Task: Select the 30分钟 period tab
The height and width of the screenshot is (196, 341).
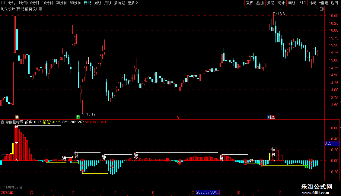Action: (x=61, y=3)
